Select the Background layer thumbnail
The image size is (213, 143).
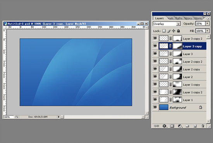(x=164, y=107)
